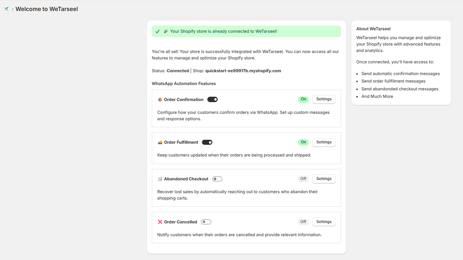Image resolution: width=463 pixels, height=260 pixels.
Task: Click the red X icon beside Order Cancelled
Action: [x=160, y=222]
